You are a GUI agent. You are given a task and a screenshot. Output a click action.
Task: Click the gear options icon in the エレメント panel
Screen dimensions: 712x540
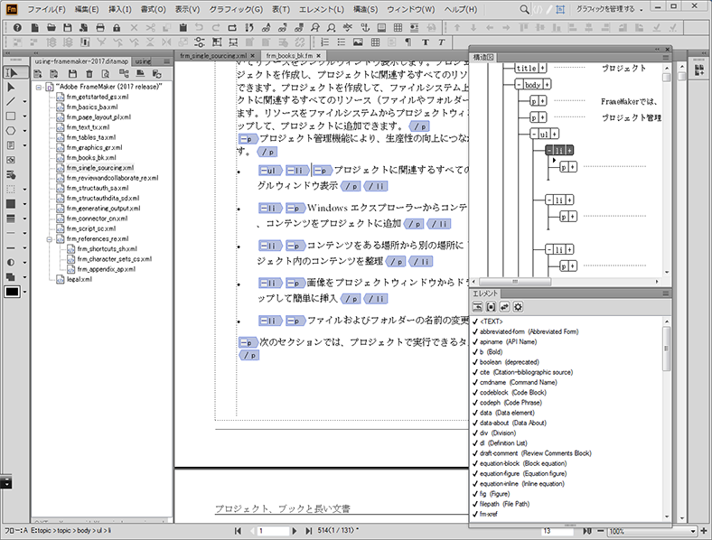(518, 307)
